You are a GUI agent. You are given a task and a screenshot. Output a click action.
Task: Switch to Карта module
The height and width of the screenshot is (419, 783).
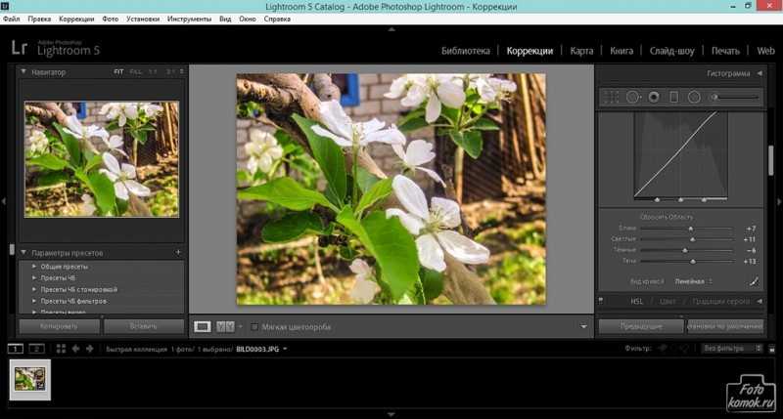click(581, 51)
